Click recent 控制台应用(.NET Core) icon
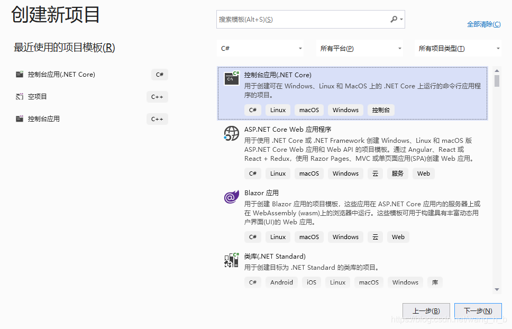 20,75
